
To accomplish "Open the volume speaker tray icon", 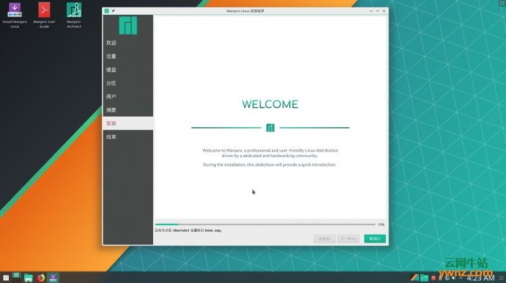I will tap(453, 278).
